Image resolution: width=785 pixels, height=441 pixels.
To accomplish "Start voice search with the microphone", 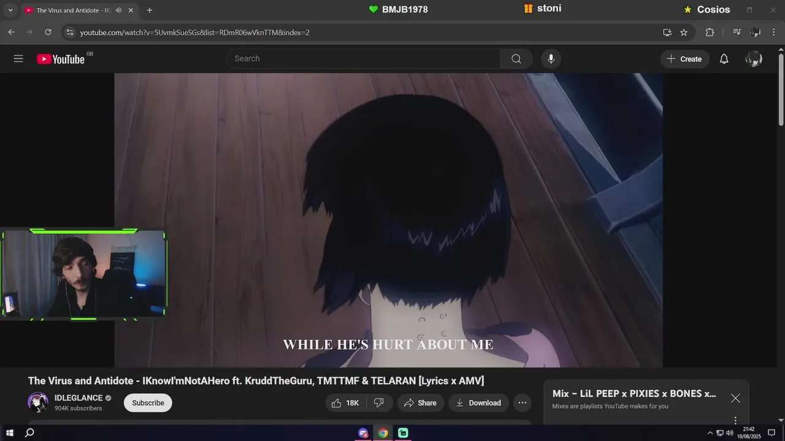I will point(551,59).
